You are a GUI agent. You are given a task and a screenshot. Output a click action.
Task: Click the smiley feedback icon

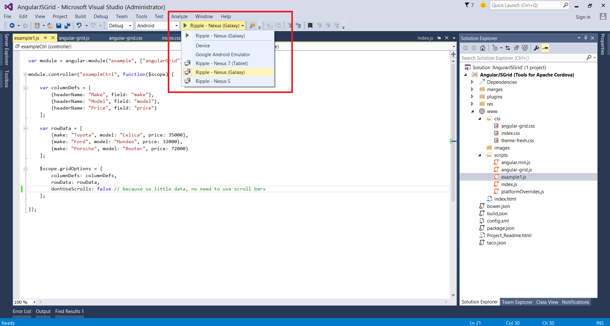[483, 5]
